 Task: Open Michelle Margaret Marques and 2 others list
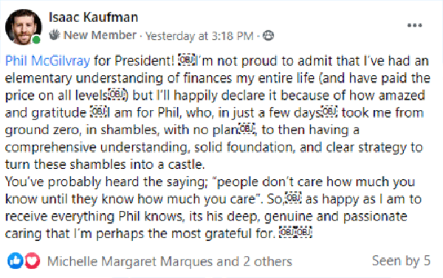(170, 261)
